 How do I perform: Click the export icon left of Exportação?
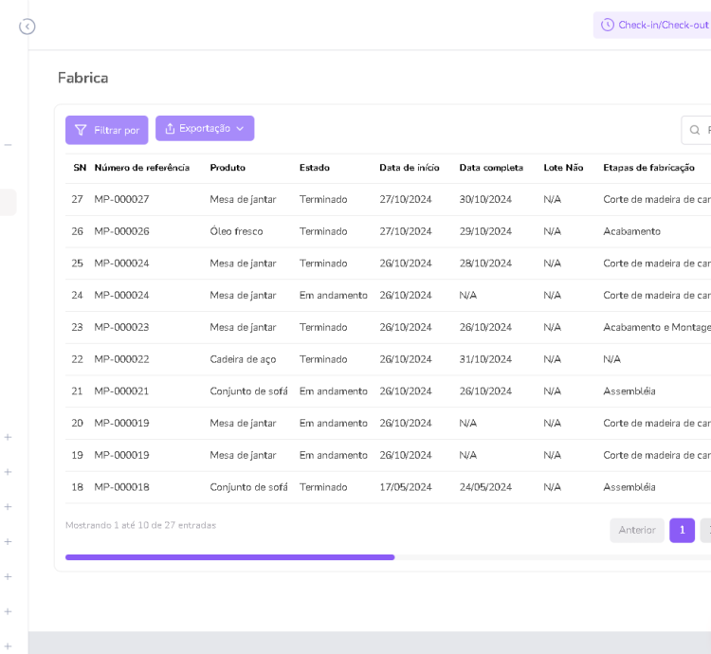pyautogui.click(x=170, y=128)
